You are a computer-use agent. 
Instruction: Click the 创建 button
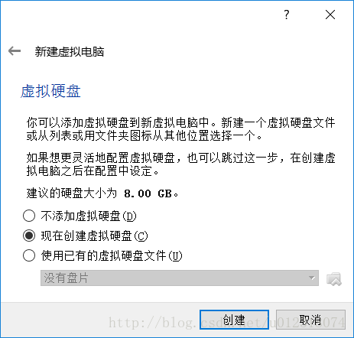click(x=234, y=320)
